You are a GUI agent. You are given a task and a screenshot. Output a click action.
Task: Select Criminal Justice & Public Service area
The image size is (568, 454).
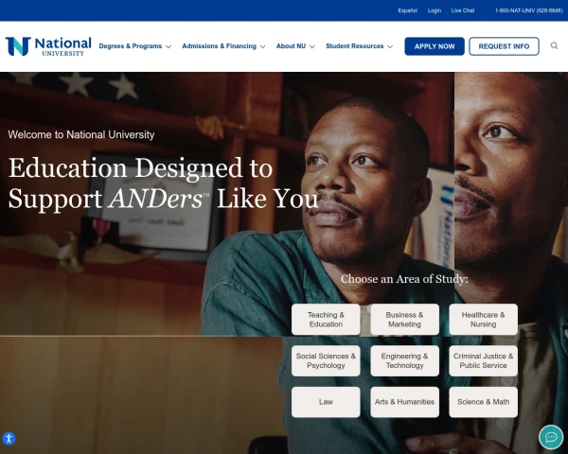pyautogui.click(x=483, y=360)
